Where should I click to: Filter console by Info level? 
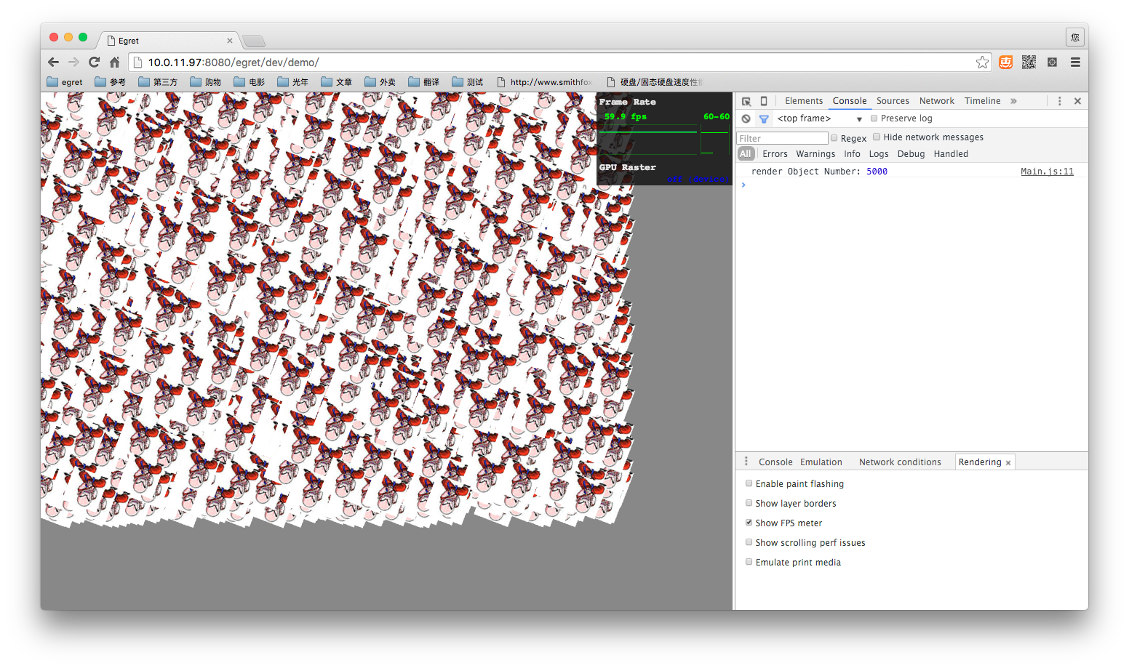[852, 154]
